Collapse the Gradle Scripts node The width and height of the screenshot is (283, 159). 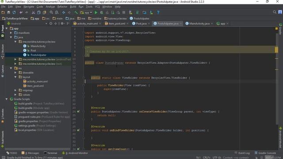tap(7, 99)
